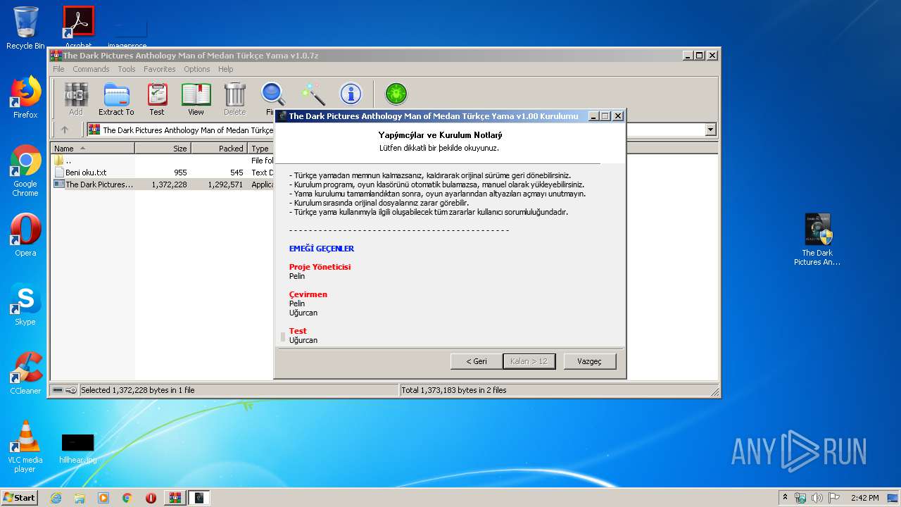
Task: Click Windows Explorer folder icon in taskbar
Action: (x=80, y=498)
